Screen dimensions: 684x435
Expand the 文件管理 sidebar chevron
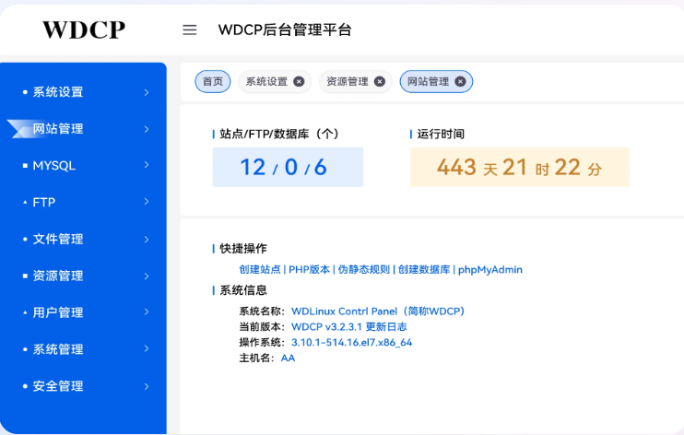point(147,239)
